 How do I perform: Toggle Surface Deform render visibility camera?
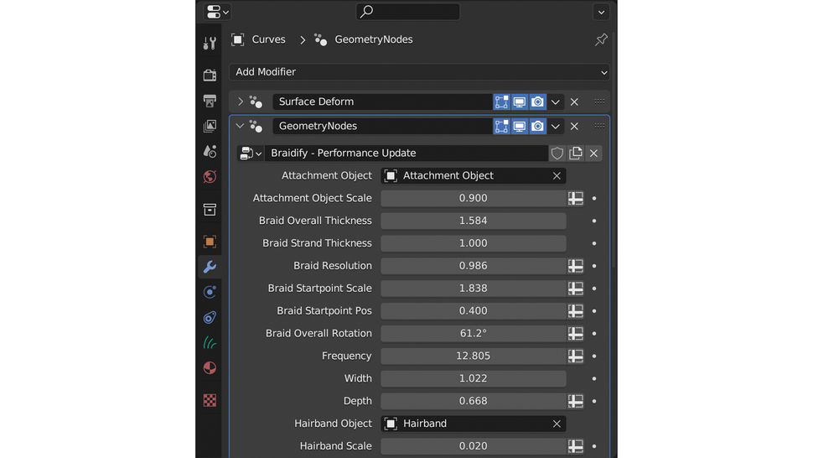click(x=537, y=101)
